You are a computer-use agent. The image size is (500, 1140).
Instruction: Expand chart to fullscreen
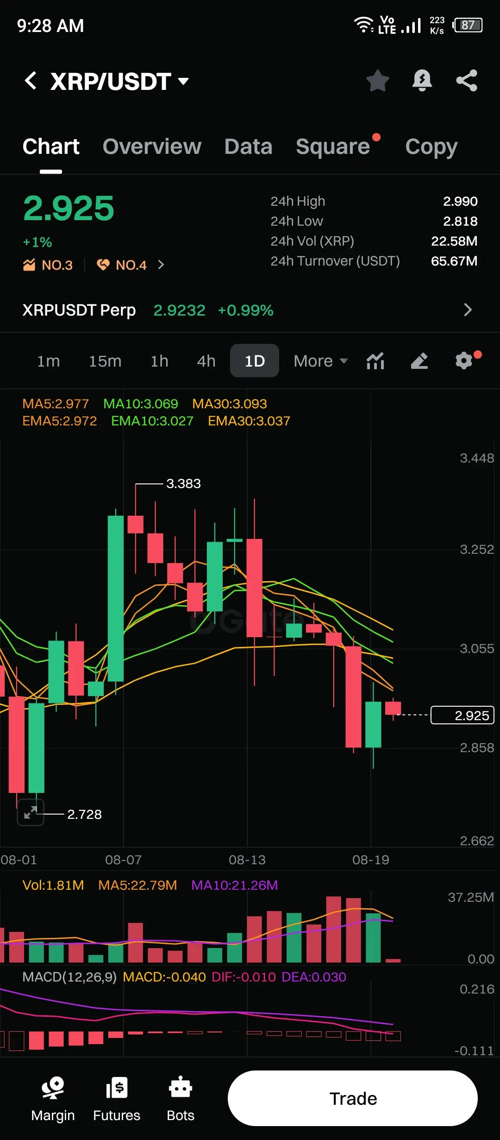coord(31,812)
